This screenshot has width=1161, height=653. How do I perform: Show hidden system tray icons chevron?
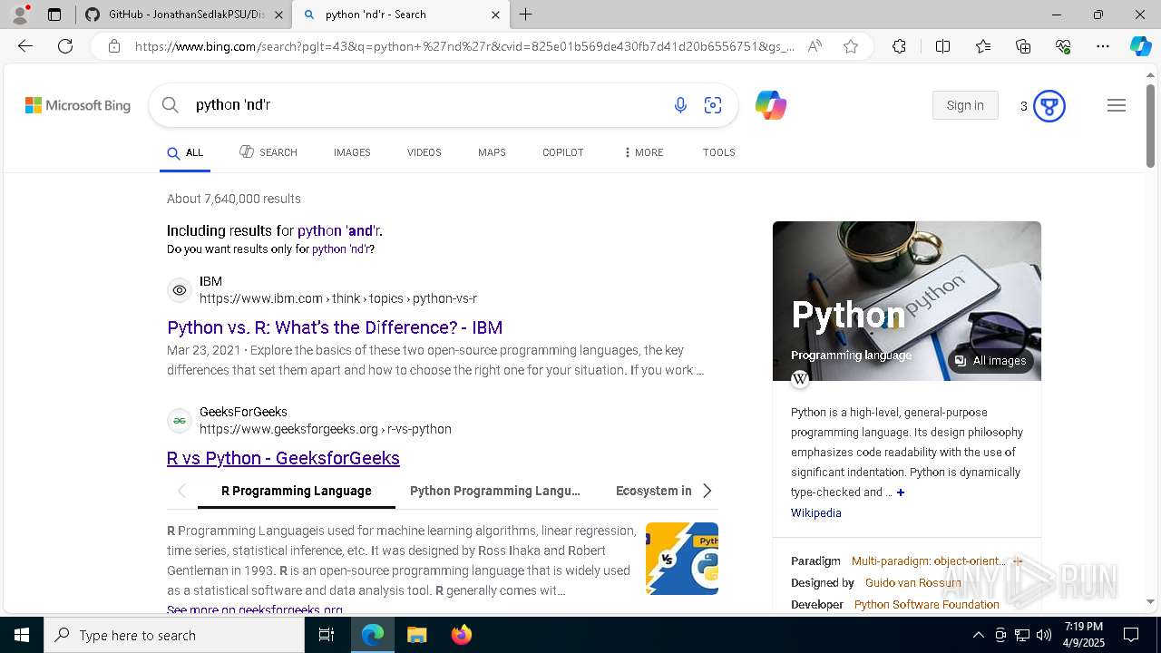[x=978, y=635]
